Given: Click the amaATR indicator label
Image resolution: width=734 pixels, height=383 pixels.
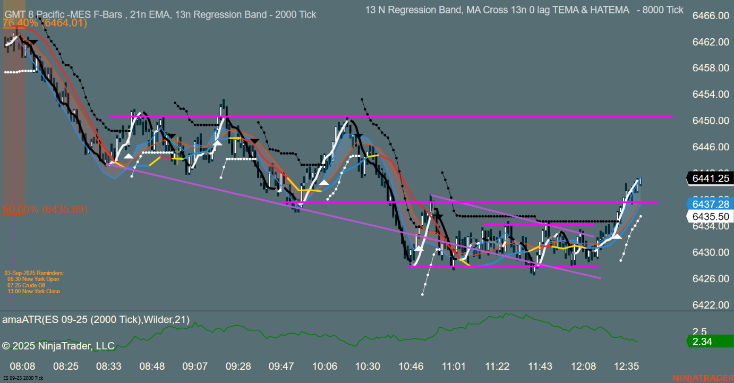Looking at the screenshot, I should click(x=96, y=320).
